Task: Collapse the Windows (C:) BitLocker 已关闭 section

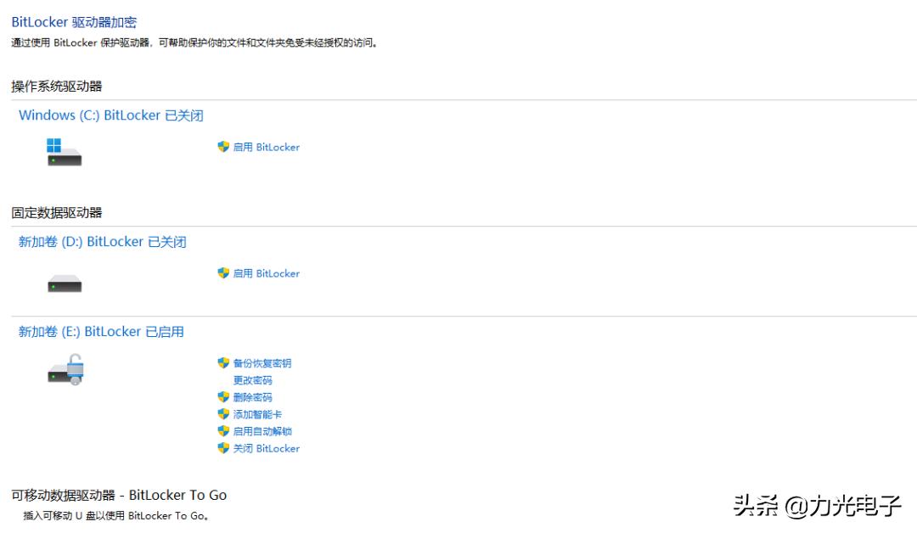Action: click(110, 115)
